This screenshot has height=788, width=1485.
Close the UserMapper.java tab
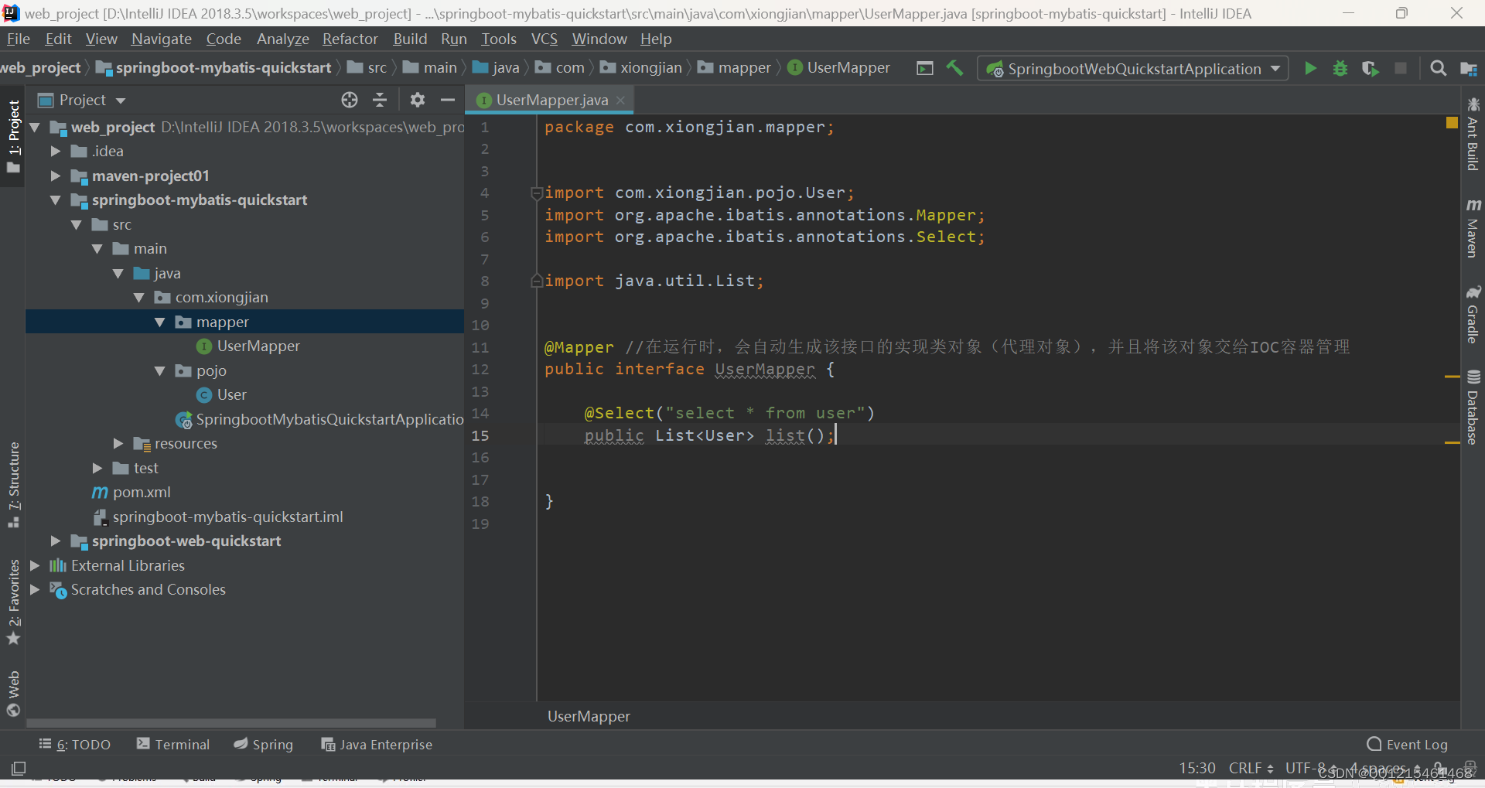(621, 101)
